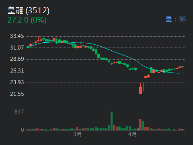Click the 3月 date axis label
193x145 pixels.
pos(77,134)
